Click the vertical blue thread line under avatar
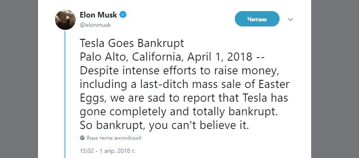 pos(65,94)
